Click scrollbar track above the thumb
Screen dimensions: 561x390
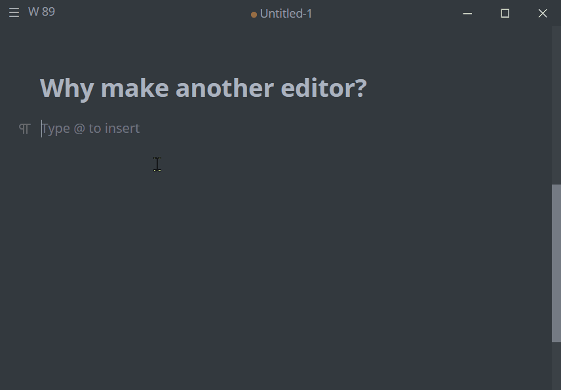pos(556,105)
